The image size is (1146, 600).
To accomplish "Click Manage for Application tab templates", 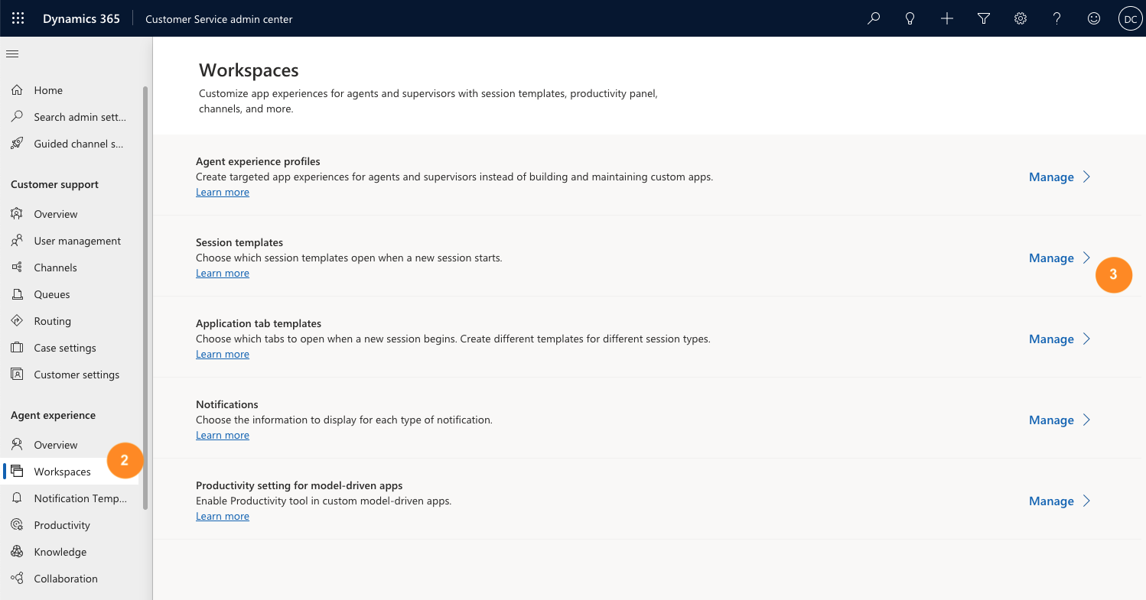I will coord(1051,339).
